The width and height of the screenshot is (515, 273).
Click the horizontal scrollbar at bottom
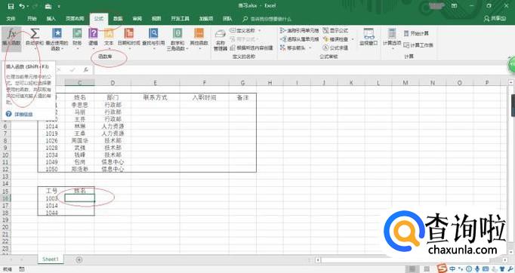pyautogui.click(x=411, y=260)
